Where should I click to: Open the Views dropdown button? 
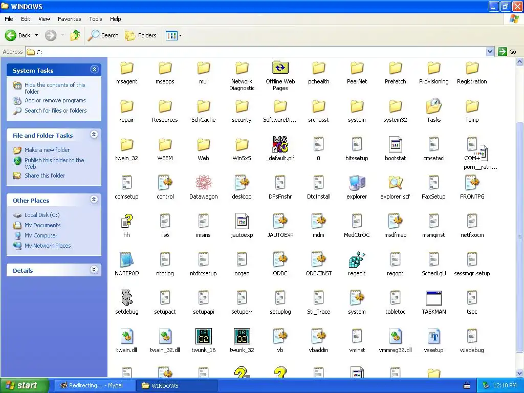[174, 35]
